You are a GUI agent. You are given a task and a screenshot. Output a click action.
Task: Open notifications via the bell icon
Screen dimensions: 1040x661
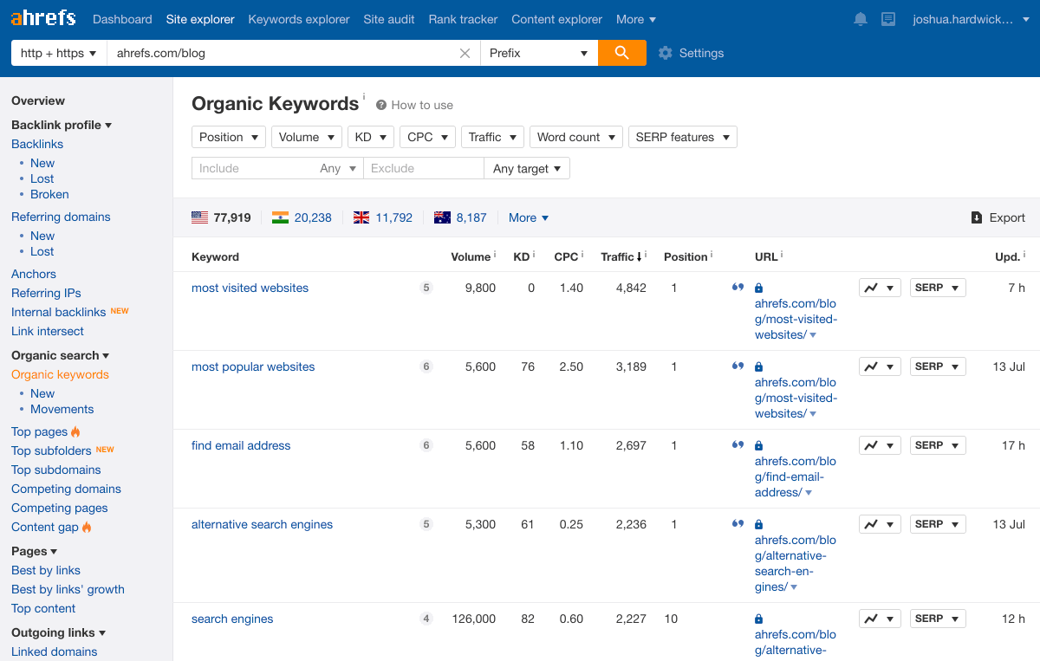click(x=860, y=18)
